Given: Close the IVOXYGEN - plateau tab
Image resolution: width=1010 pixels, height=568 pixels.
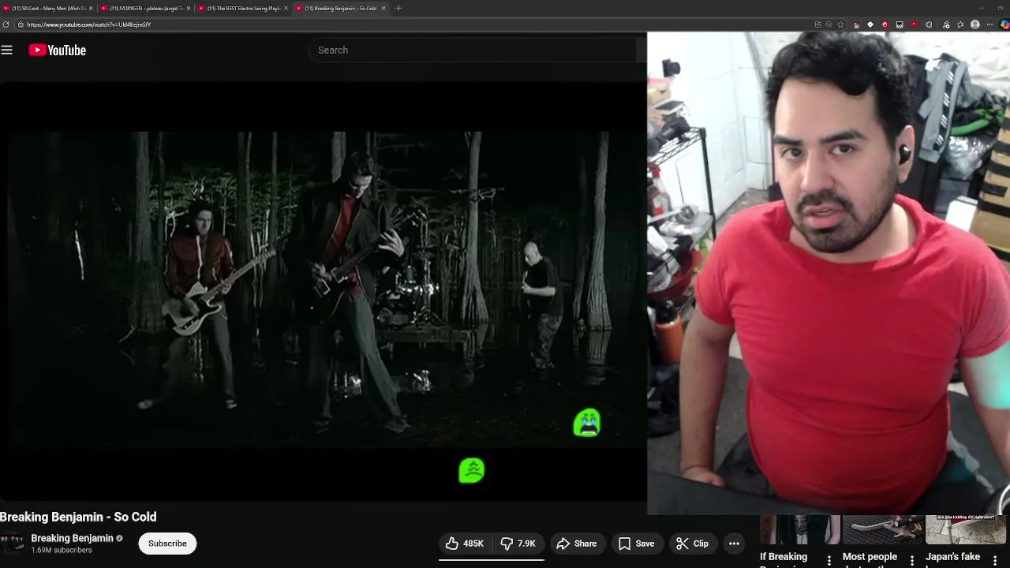Looking at the screenshot, I should (x=189, y=8).
